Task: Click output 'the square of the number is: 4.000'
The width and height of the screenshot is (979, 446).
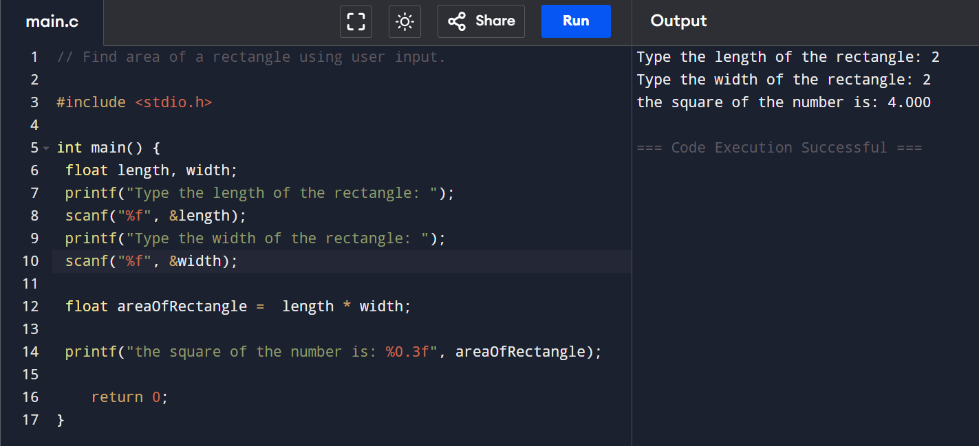Action: [x=784, y=102]
